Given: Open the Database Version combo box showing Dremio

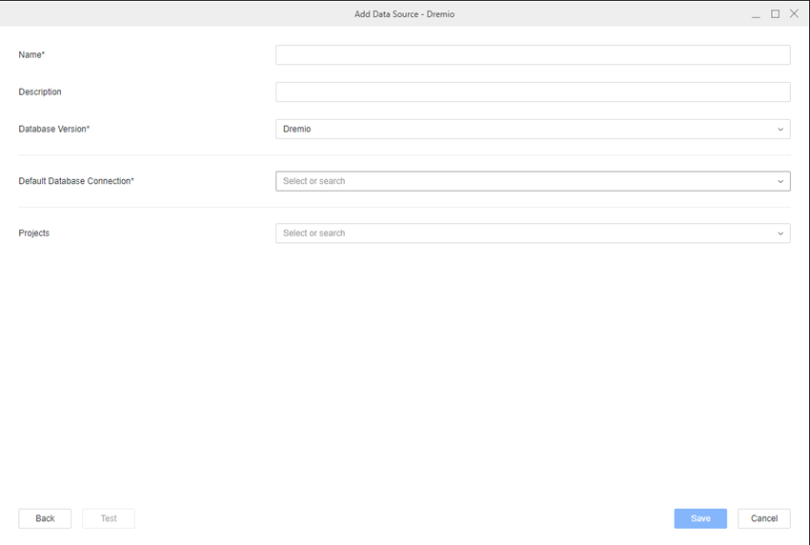Looking at the screenshot, I should coord(524,129).
